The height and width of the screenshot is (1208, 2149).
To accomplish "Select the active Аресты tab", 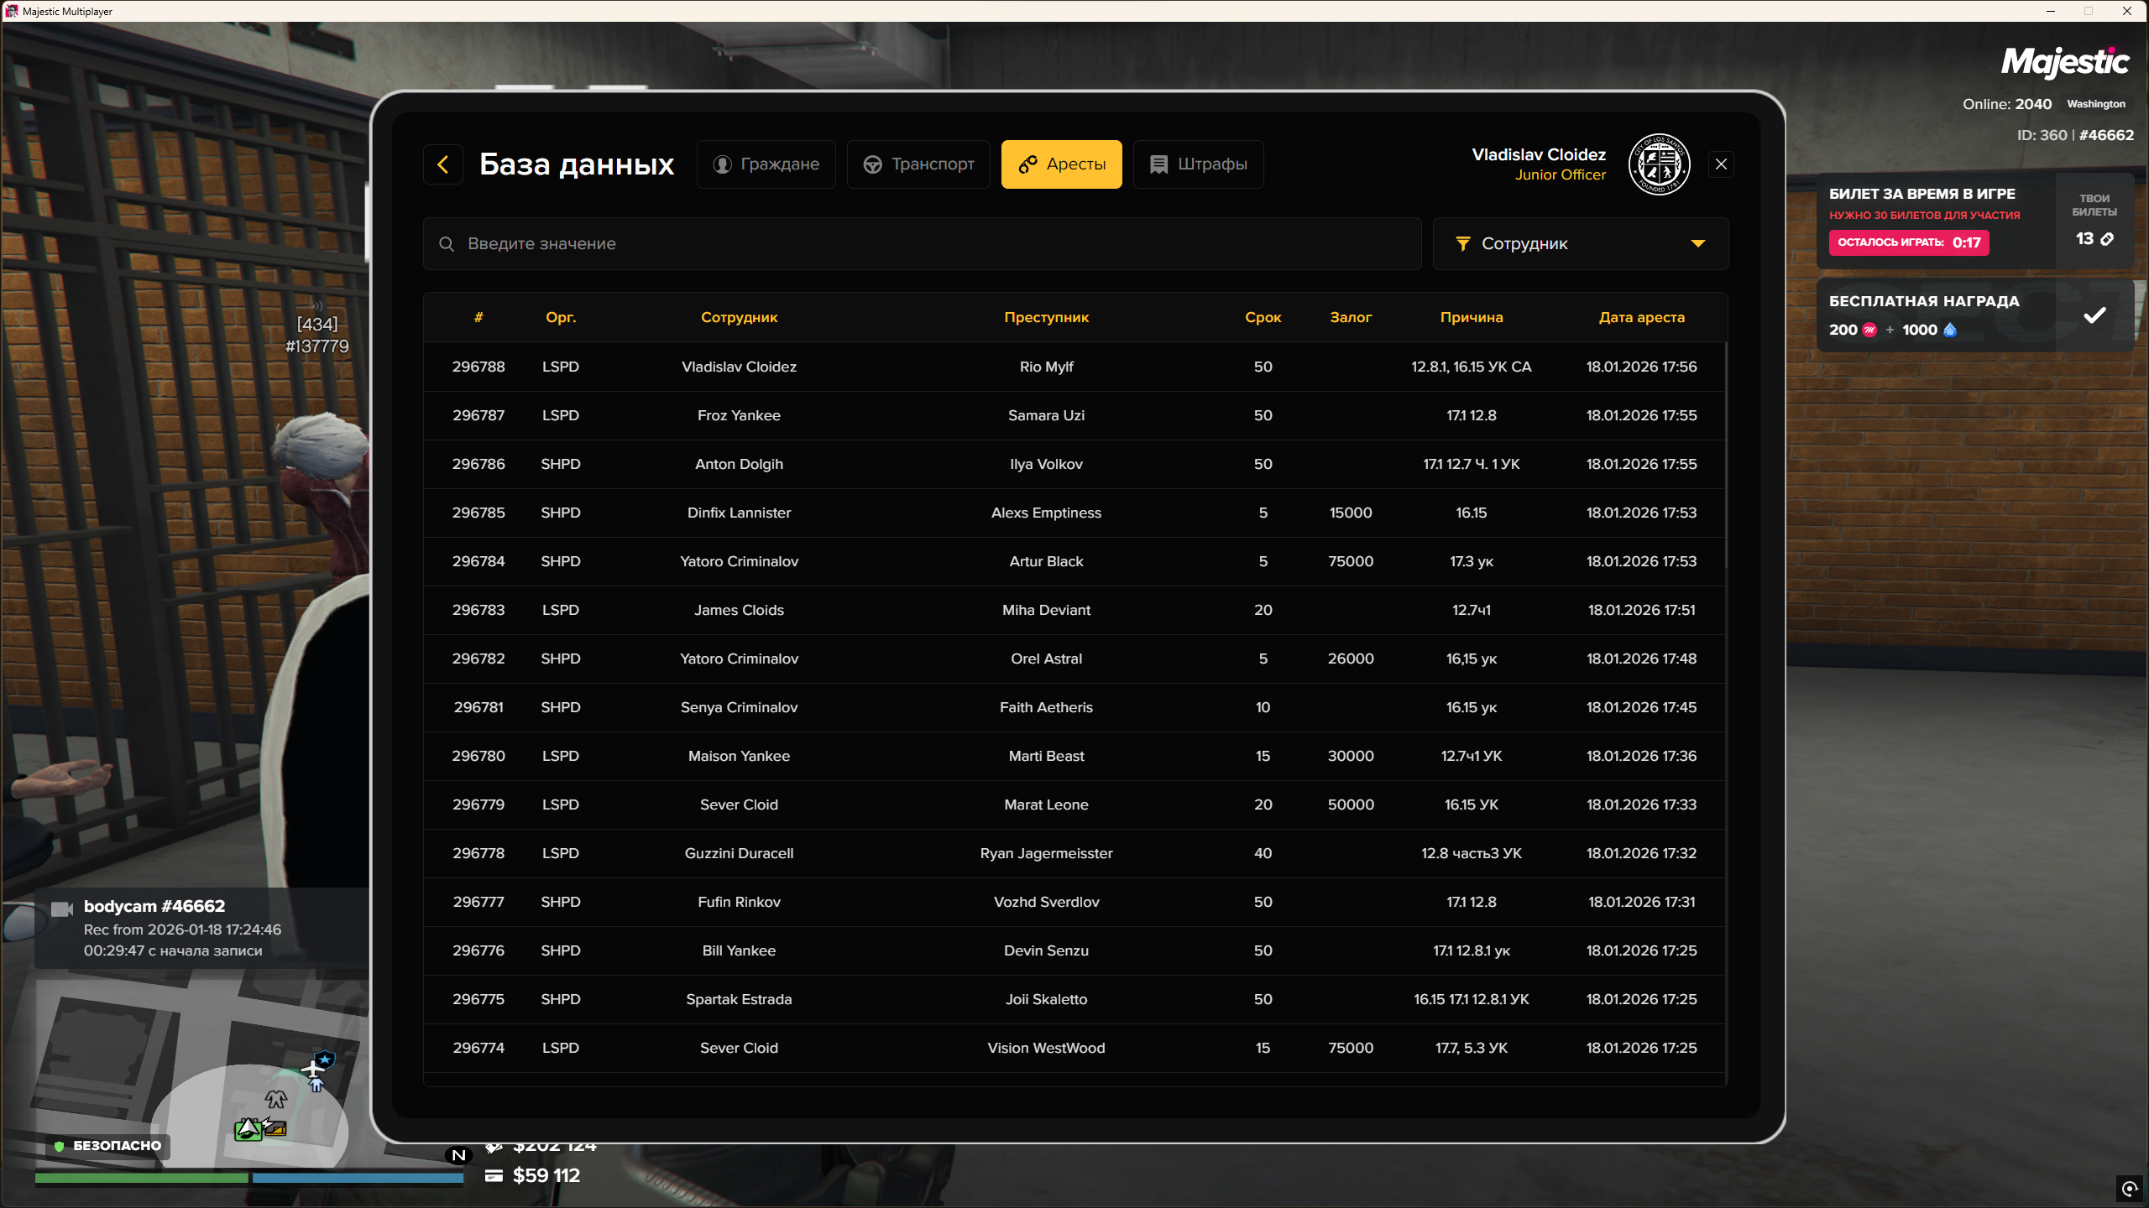I will [1061, 164].
